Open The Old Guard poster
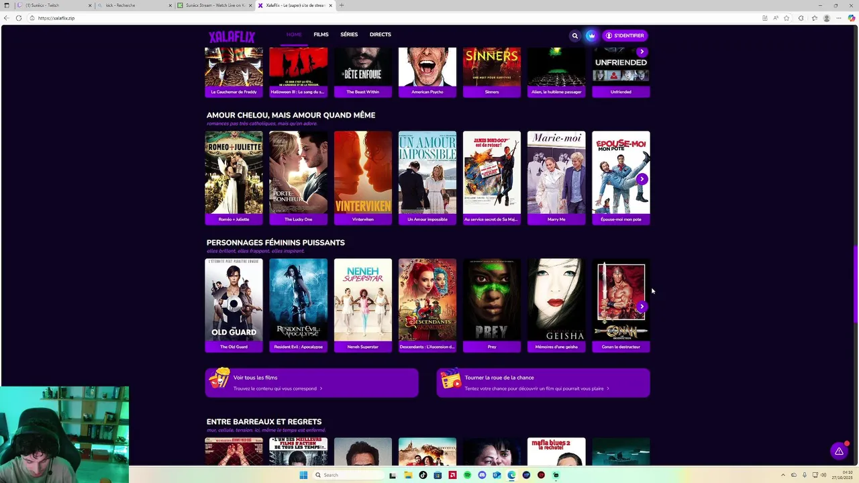This screenshot has height=483, width=859. [234, 300]
